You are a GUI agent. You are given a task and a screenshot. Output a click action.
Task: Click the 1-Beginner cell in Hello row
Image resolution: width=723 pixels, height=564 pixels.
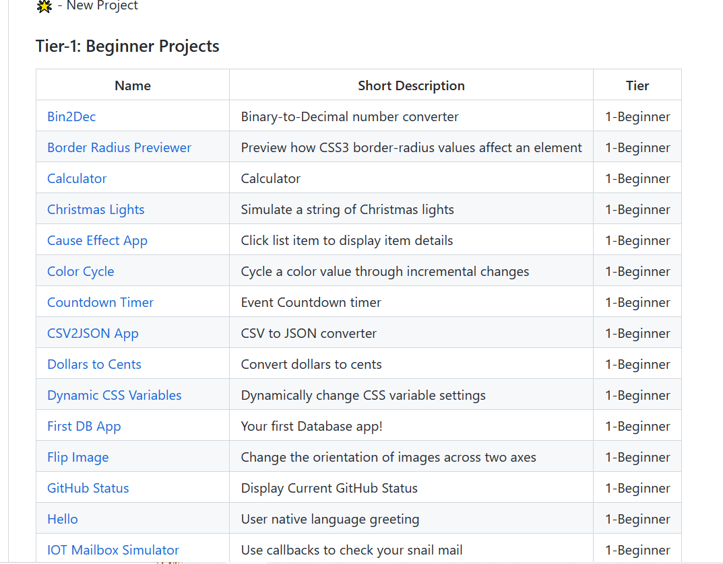(637, 519)
